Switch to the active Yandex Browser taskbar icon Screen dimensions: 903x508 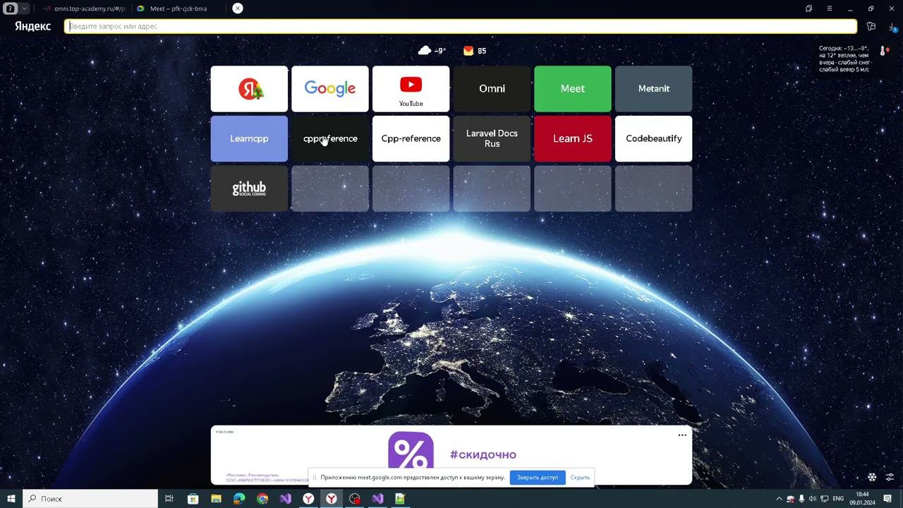coord(332,499)
